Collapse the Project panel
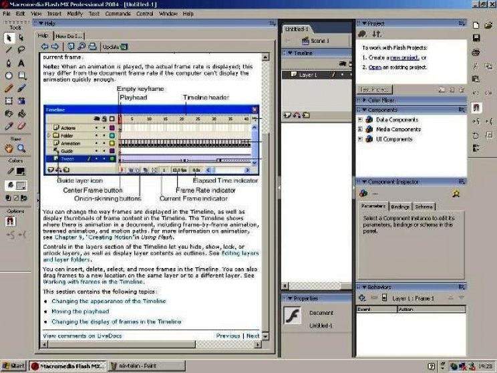Viewport: 497px width, 373px height. [x=364, y=23]
